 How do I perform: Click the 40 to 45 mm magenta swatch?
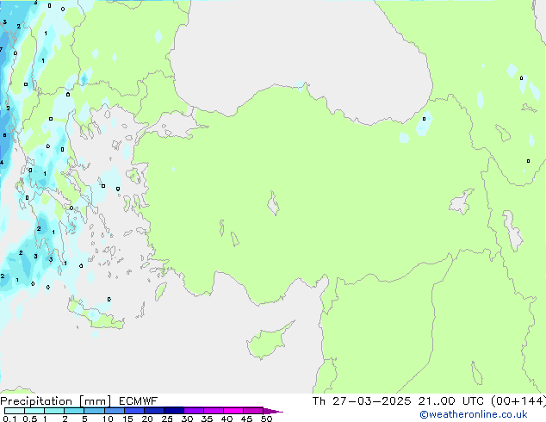(233, 411)
